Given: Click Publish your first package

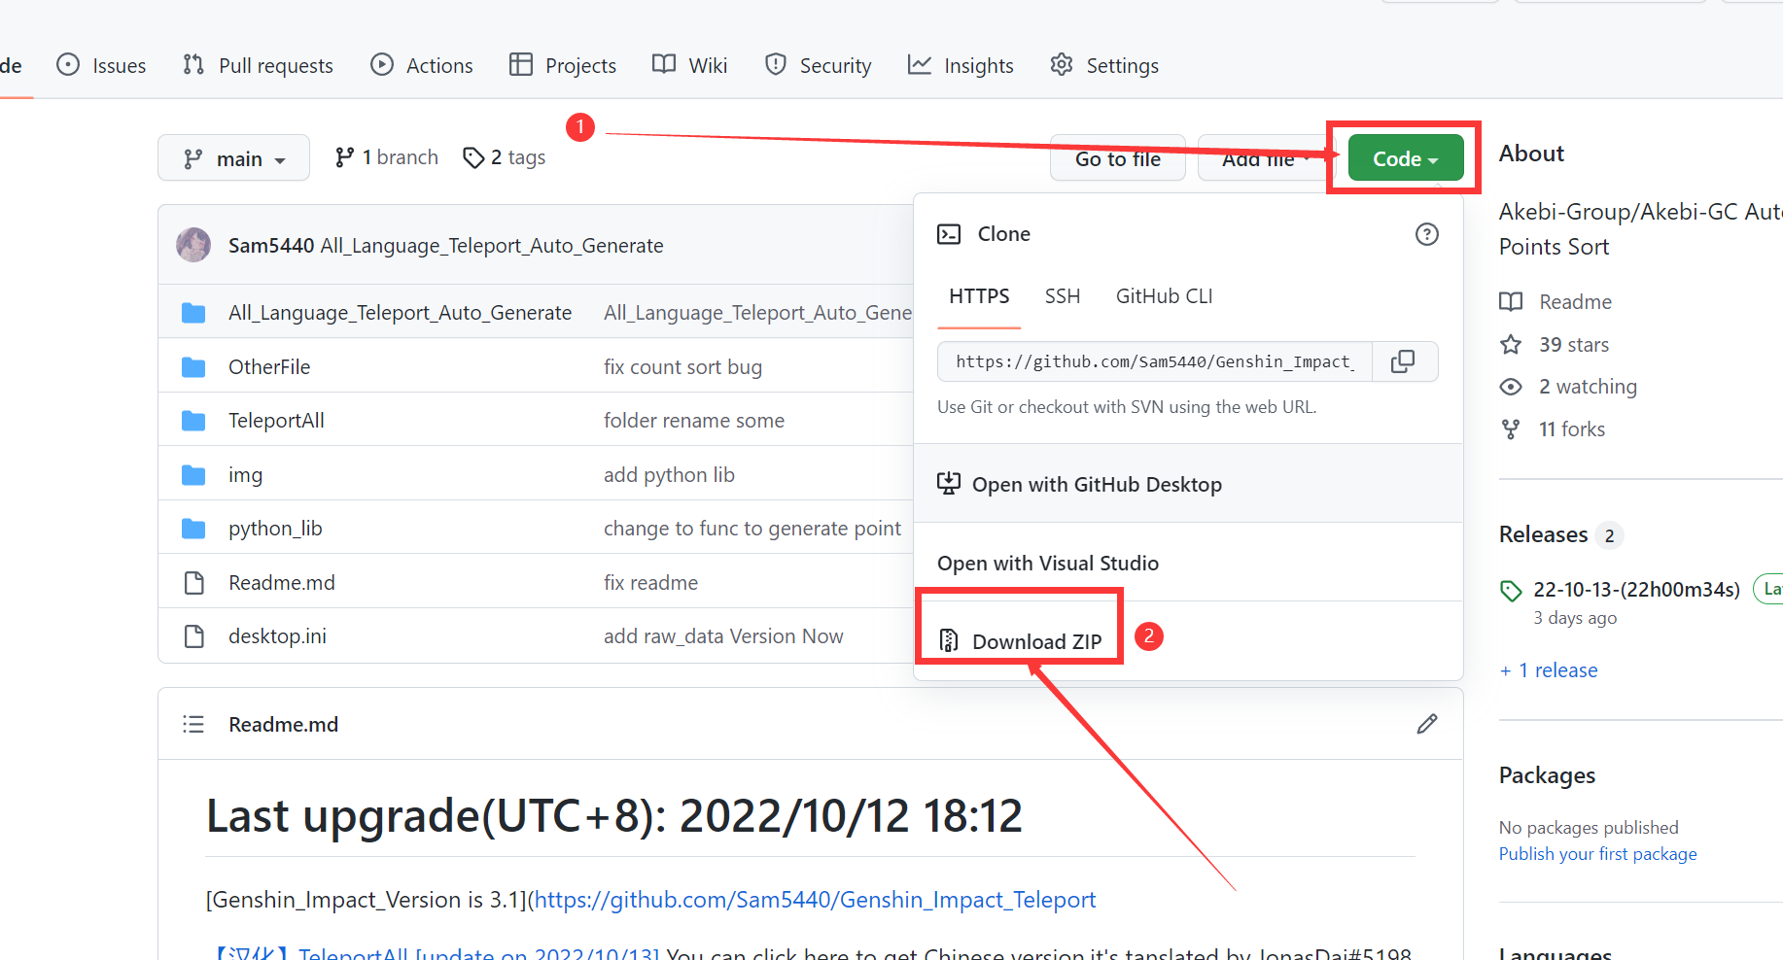Looking at the screenshot, I should point(1597,854).
